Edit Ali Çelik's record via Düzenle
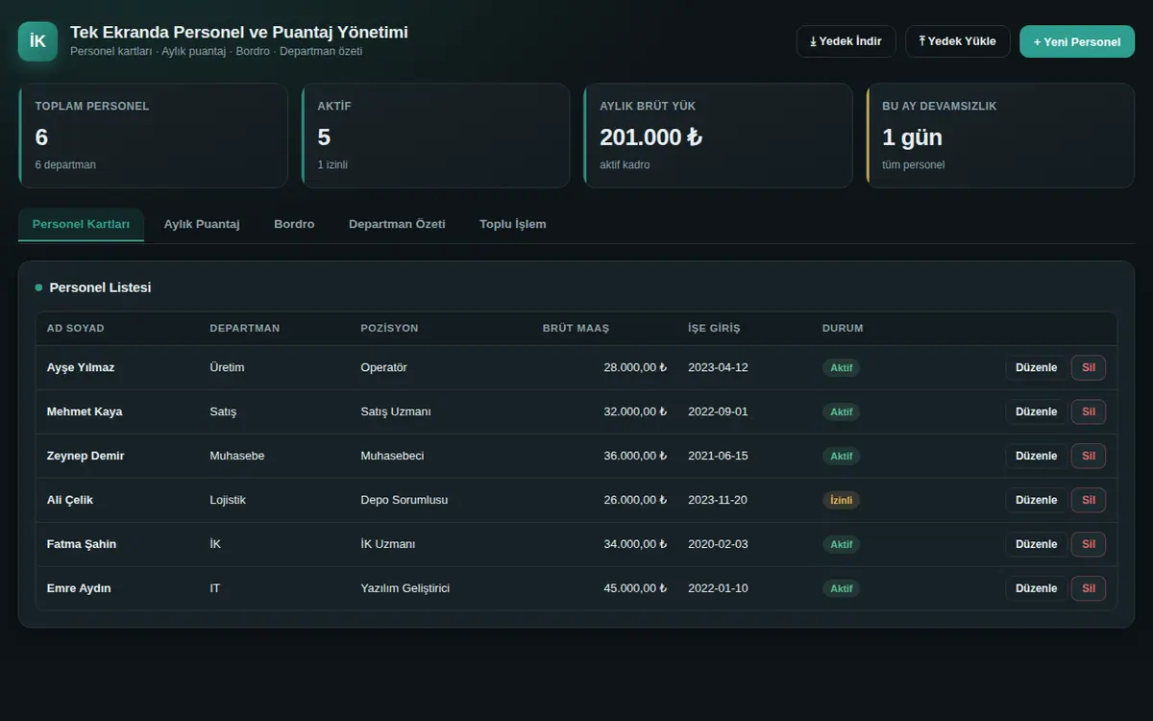The image size is (1153, 721). tap(1036, 500)
